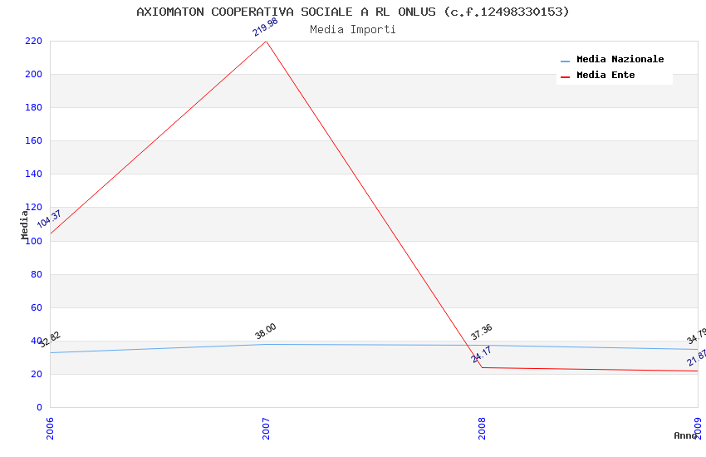Click the Media Nazionale legend label
The height and width of the screenshot is (457, 706).
[620, 59]
